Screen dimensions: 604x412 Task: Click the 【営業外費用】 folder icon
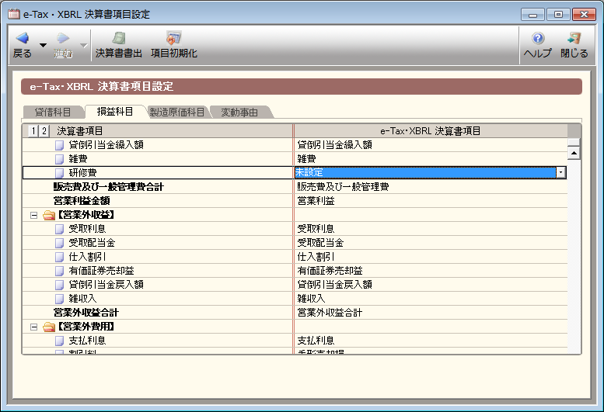coord(48,327)
